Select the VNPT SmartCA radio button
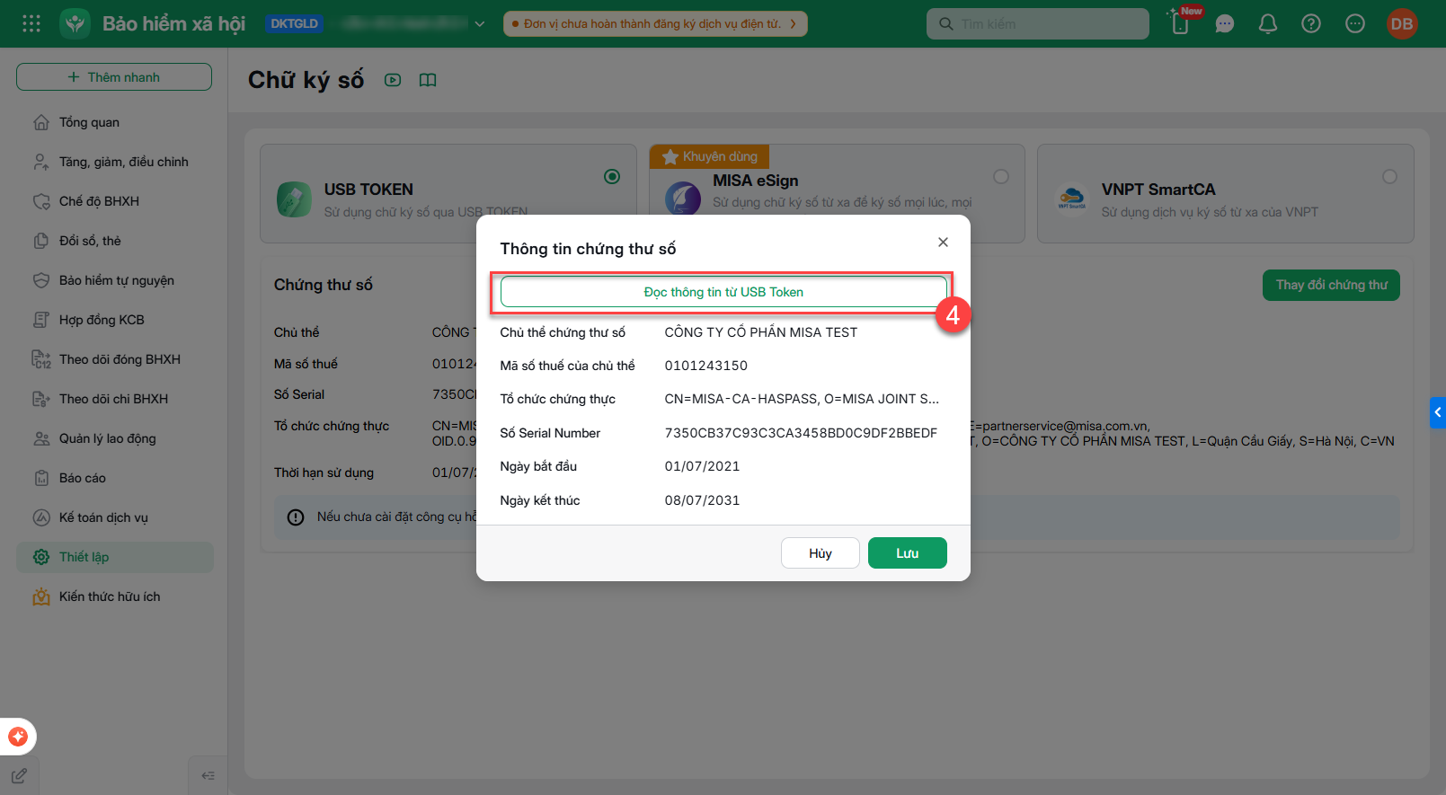Screen dimensions: 1446x795 (x=1390, y=177)
